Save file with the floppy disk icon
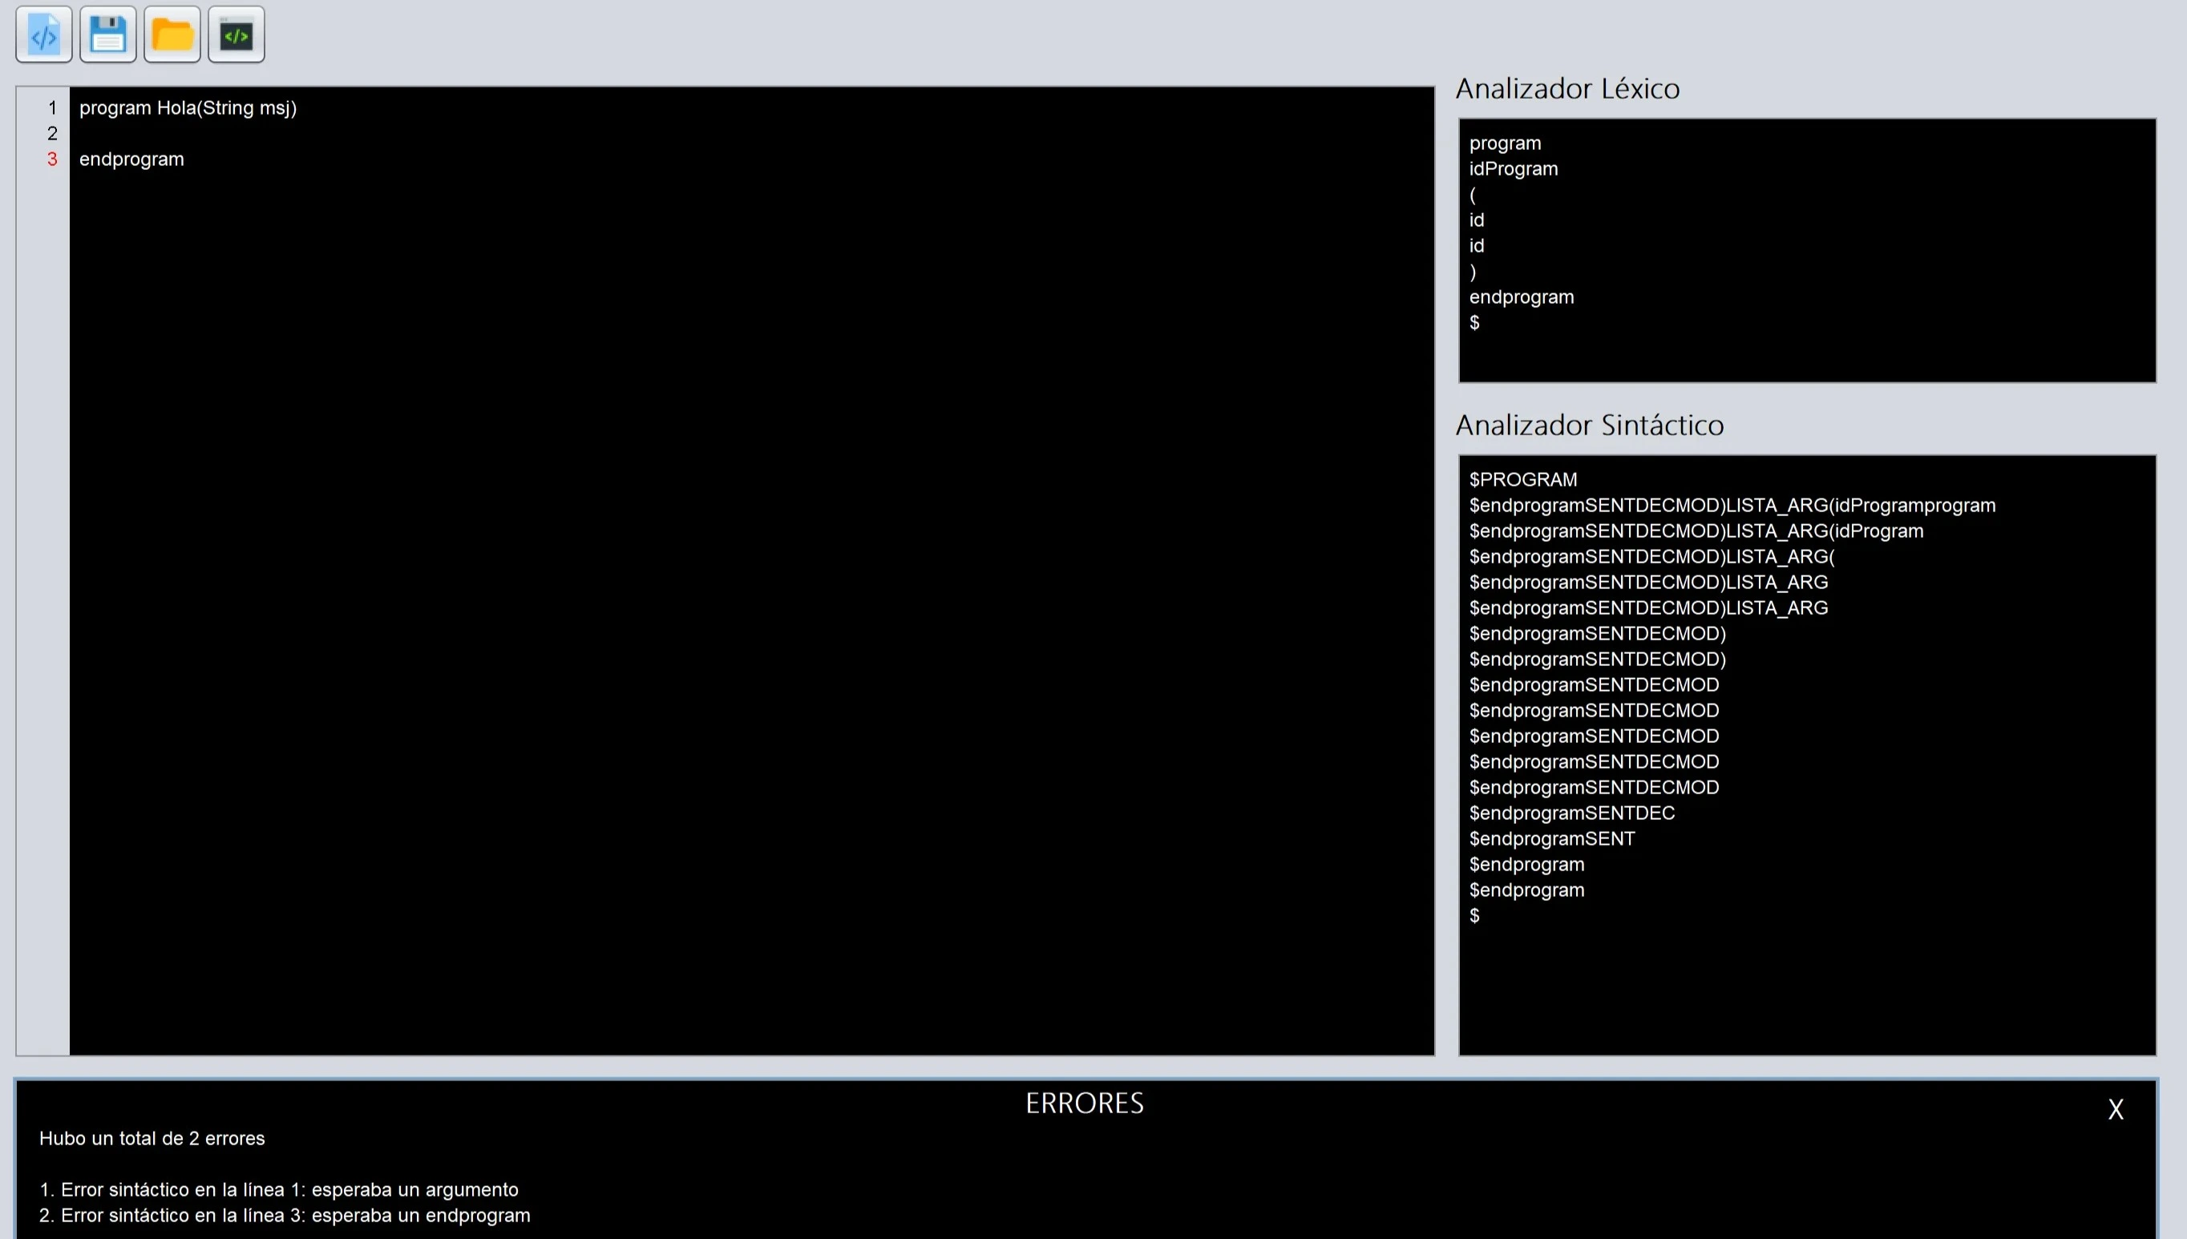The image size is (2187, 1239). pyautogui.click(x=108, y=35)
